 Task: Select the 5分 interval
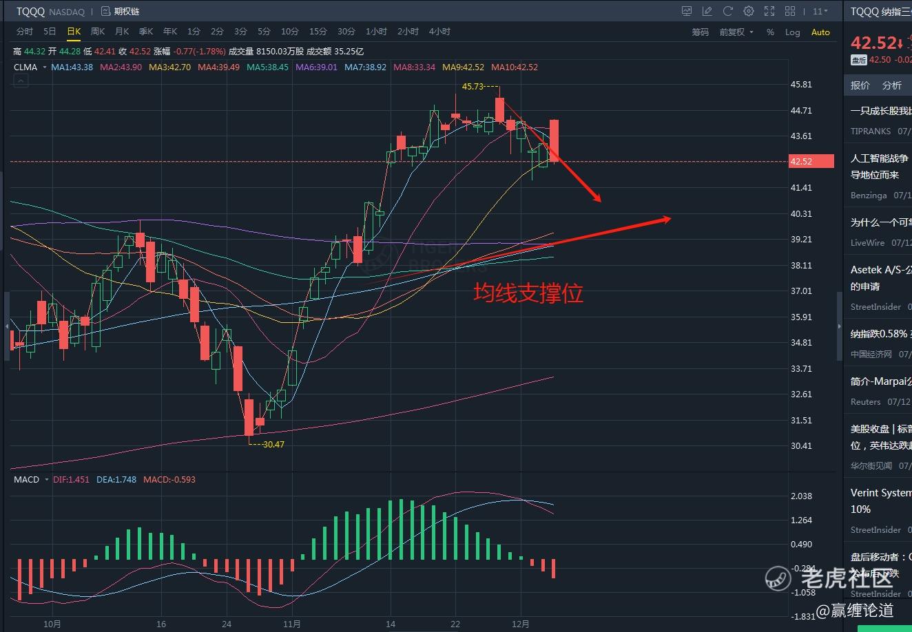[x=264, y=32]
